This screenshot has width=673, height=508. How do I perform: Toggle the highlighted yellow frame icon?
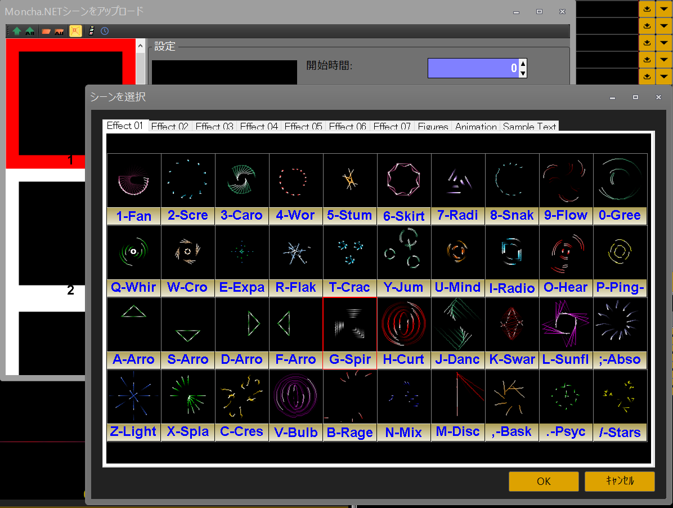76,31
